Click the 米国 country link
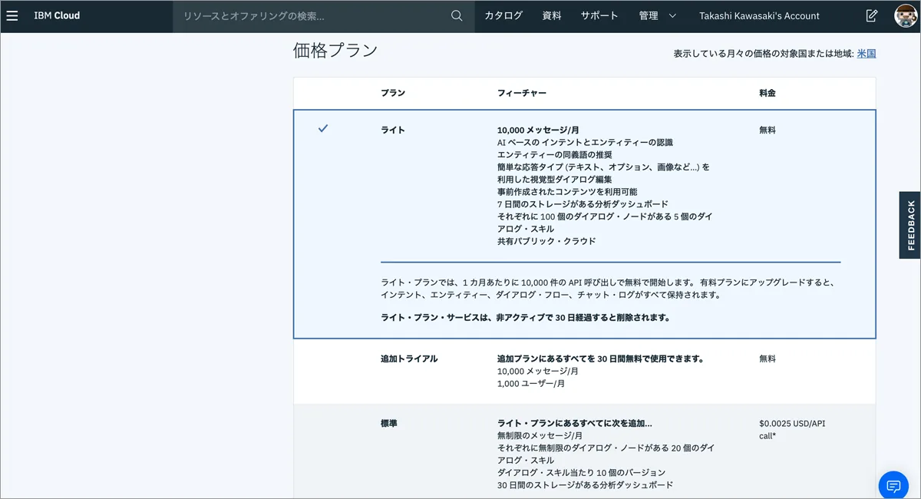Viewport: 921px width, 499px height. click(x=867, y=54)
